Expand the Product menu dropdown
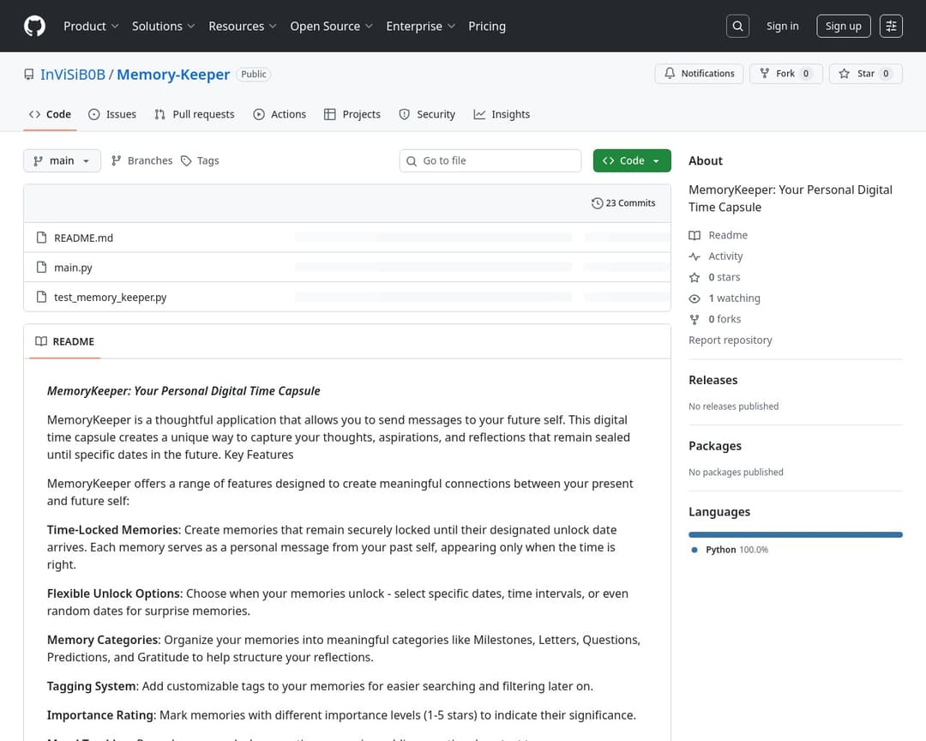Viewport: 926px width, 741px height. point(91,26)
